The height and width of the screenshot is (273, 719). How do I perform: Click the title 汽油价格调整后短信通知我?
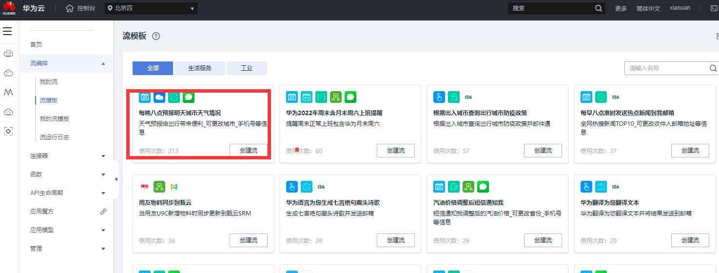click(x=468, y=203)
